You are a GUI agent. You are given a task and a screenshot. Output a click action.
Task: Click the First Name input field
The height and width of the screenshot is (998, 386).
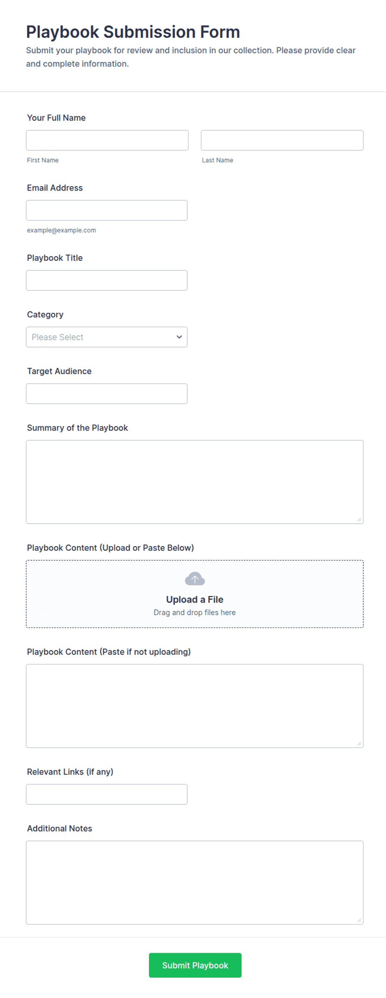coord(107,140)
